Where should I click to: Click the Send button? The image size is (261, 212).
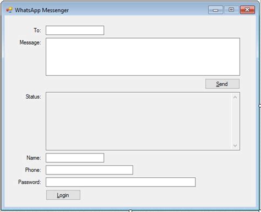pyautogui.click(x=222, y=84)
